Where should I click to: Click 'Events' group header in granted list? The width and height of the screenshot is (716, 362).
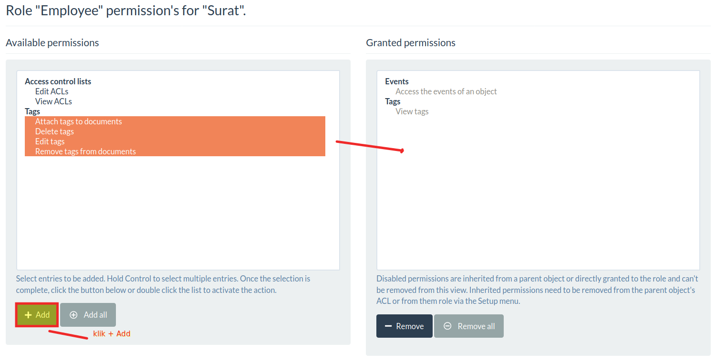pyautogui.click(x=397, y=81)
